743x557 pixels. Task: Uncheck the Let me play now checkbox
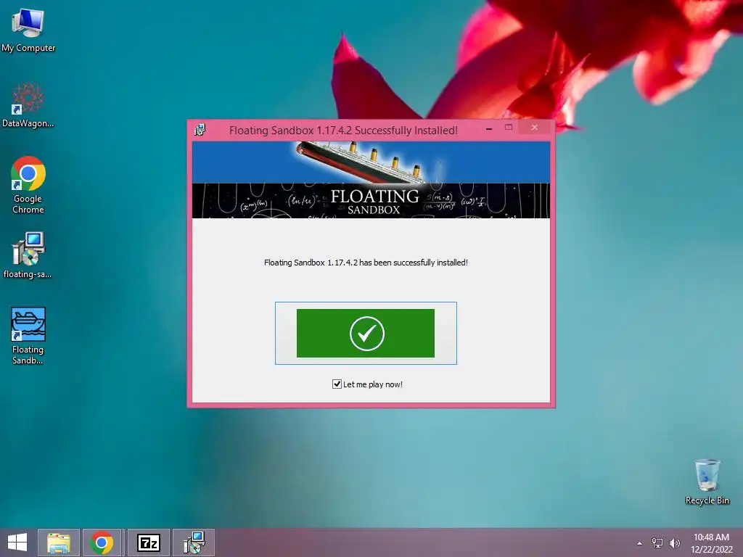click(337, 384)
